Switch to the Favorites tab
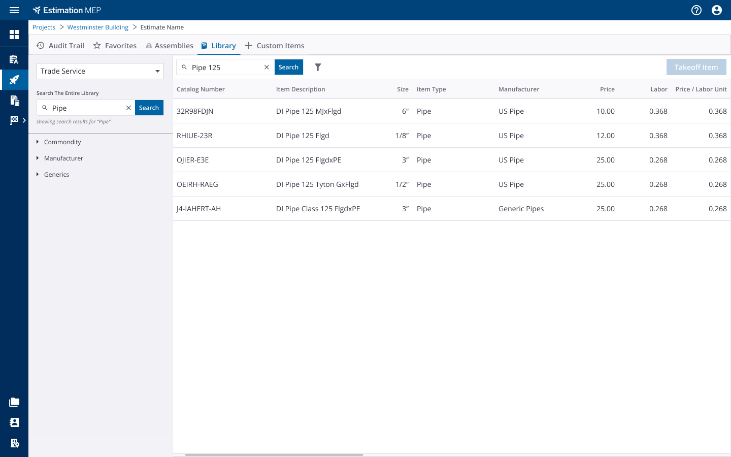The height and width of the screenshot is (457, 731). pyautogui.click(x=115, y=46)
